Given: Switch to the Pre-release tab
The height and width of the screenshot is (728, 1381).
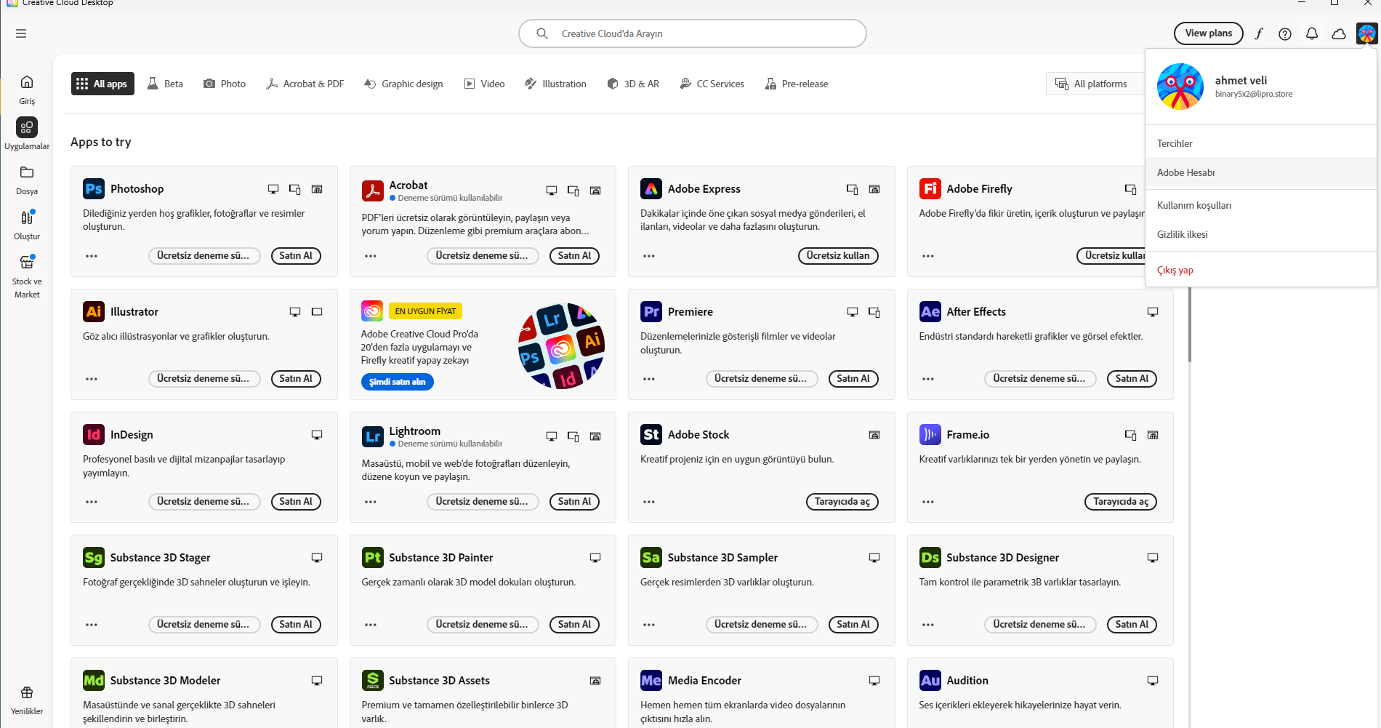Looking at the screenshot, I should tap(797, 84).
